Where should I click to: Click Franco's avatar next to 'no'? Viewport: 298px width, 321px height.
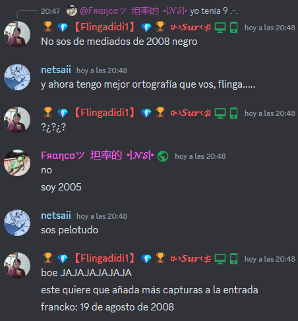point(17,163)
